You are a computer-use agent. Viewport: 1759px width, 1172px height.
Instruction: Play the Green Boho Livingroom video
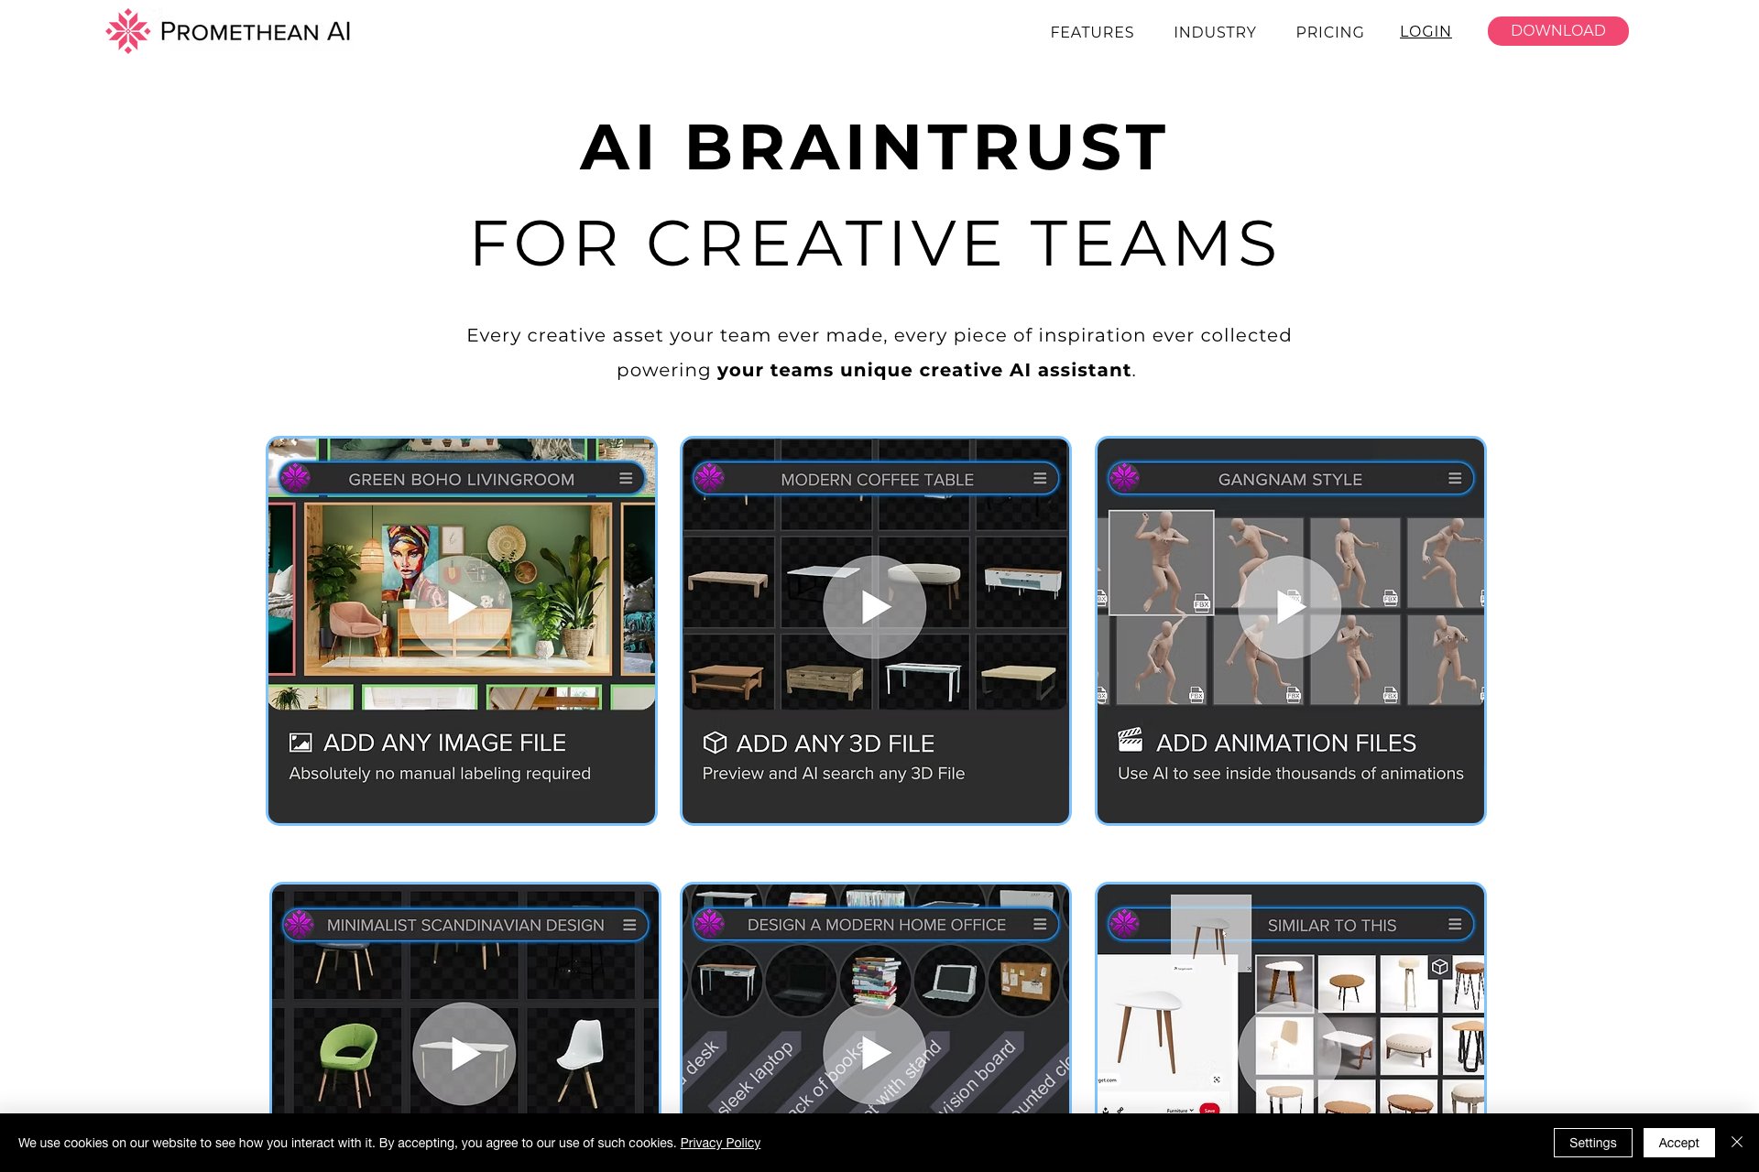(x=460, y=606)
